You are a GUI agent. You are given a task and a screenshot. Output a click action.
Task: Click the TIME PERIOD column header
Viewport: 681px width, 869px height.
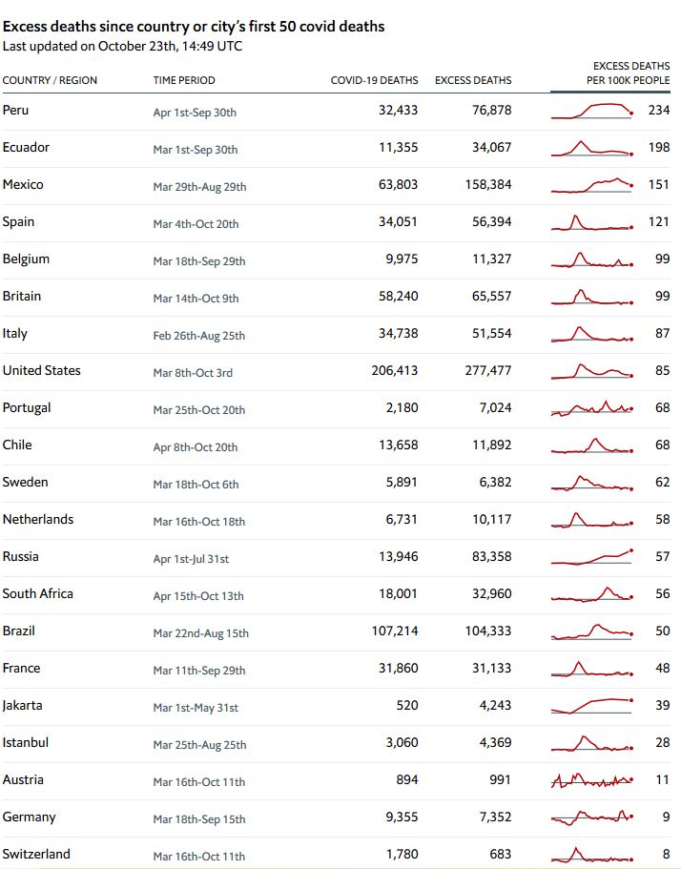pyautogui.click(x=184, y=80)
